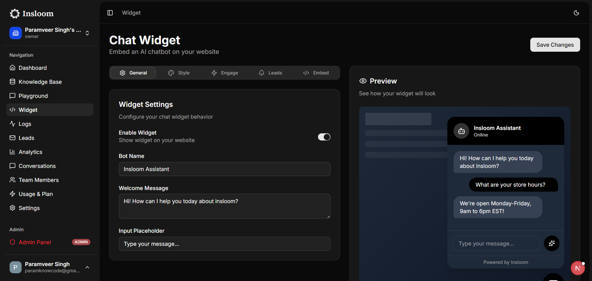Open Dashboard from the sidebar
Screen dimensions: 592x281
point(50,68)
